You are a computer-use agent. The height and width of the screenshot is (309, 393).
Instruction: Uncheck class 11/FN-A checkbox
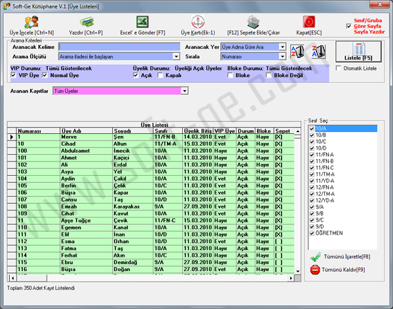tap(312, 155)
